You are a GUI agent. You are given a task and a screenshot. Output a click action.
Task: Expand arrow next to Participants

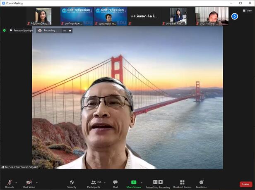tap(105, 183)
